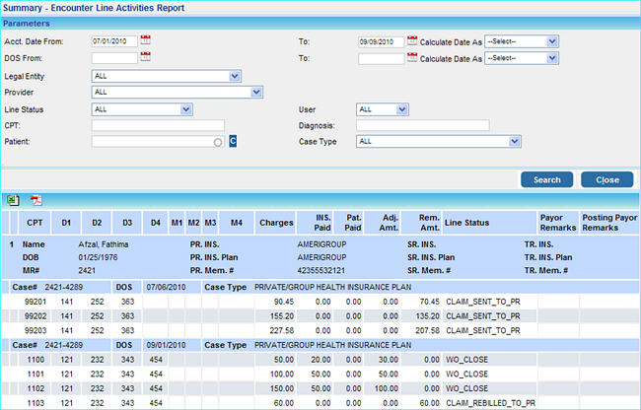Click the patient lookup circle icon
Viewport: 641px width, 410px height.
[x=216, y=142]
